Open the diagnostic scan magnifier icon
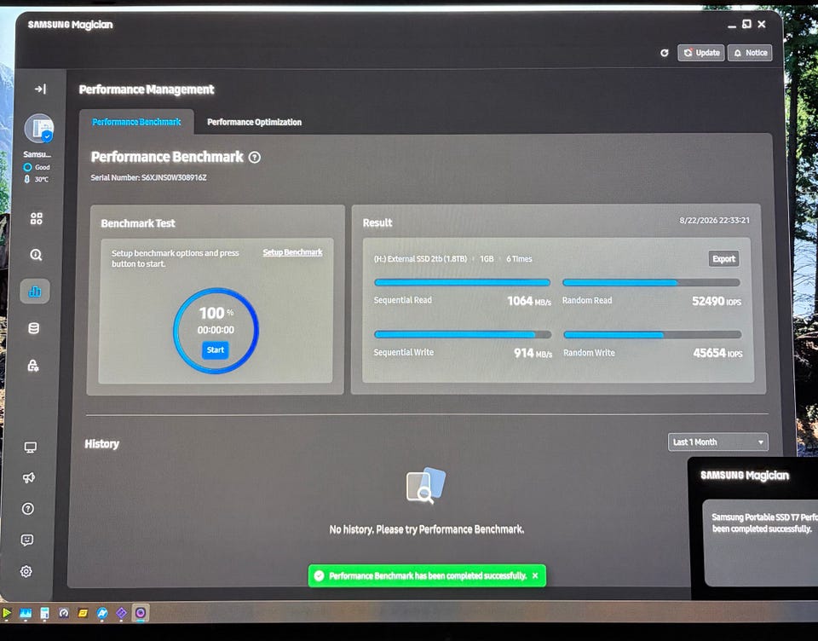This screenshot has height=641, width=818. [x=36, y=255]
